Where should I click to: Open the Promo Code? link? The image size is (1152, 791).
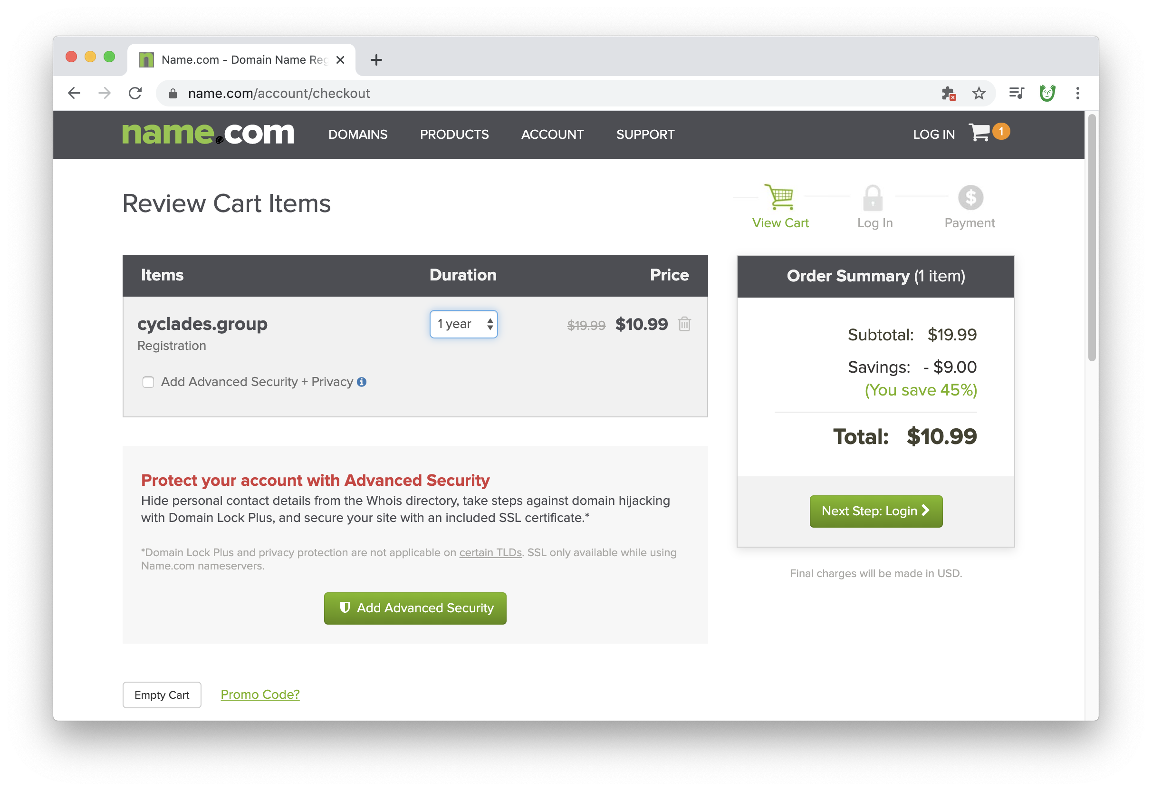(x=260, y=695)
